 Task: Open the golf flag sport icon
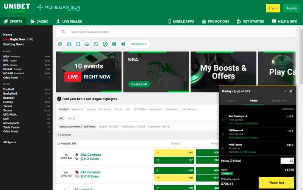pyautogui.click(x=123, y=44)
